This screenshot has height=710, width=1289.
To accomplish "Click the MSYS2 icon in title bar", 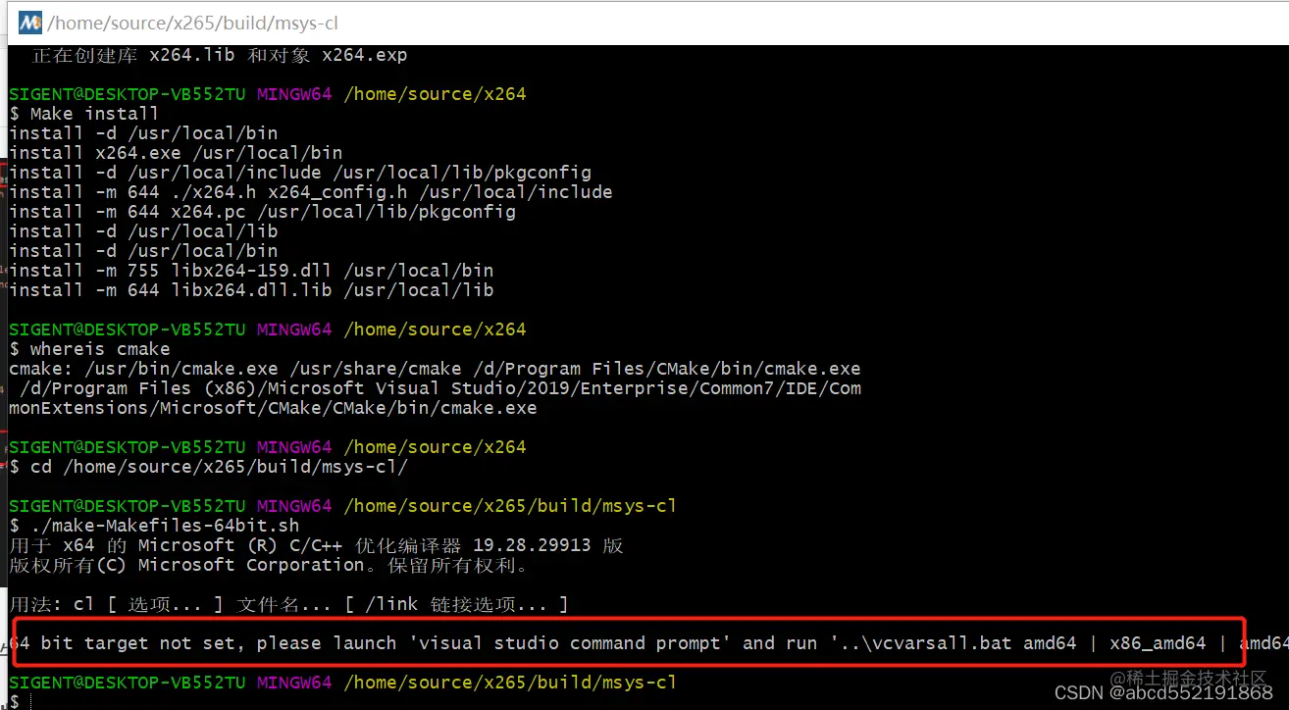I will 29,23.
